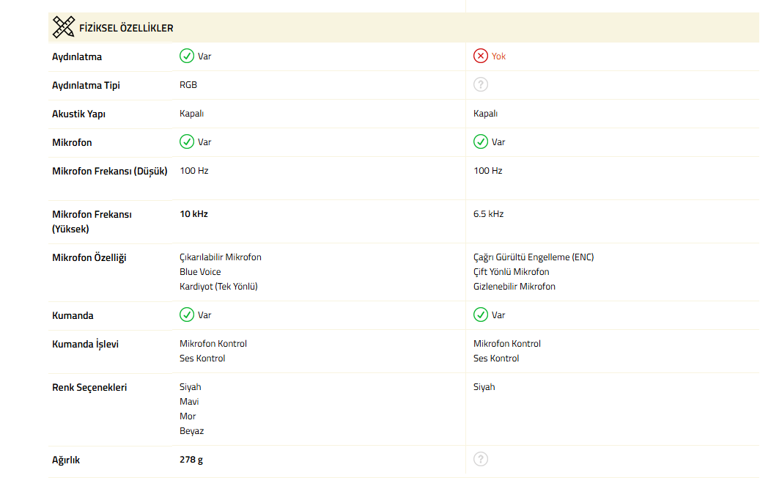Click the question mark in Ağırlık row
The width and height of the screenshot is (760, 478).
click(x=481, y=460)
